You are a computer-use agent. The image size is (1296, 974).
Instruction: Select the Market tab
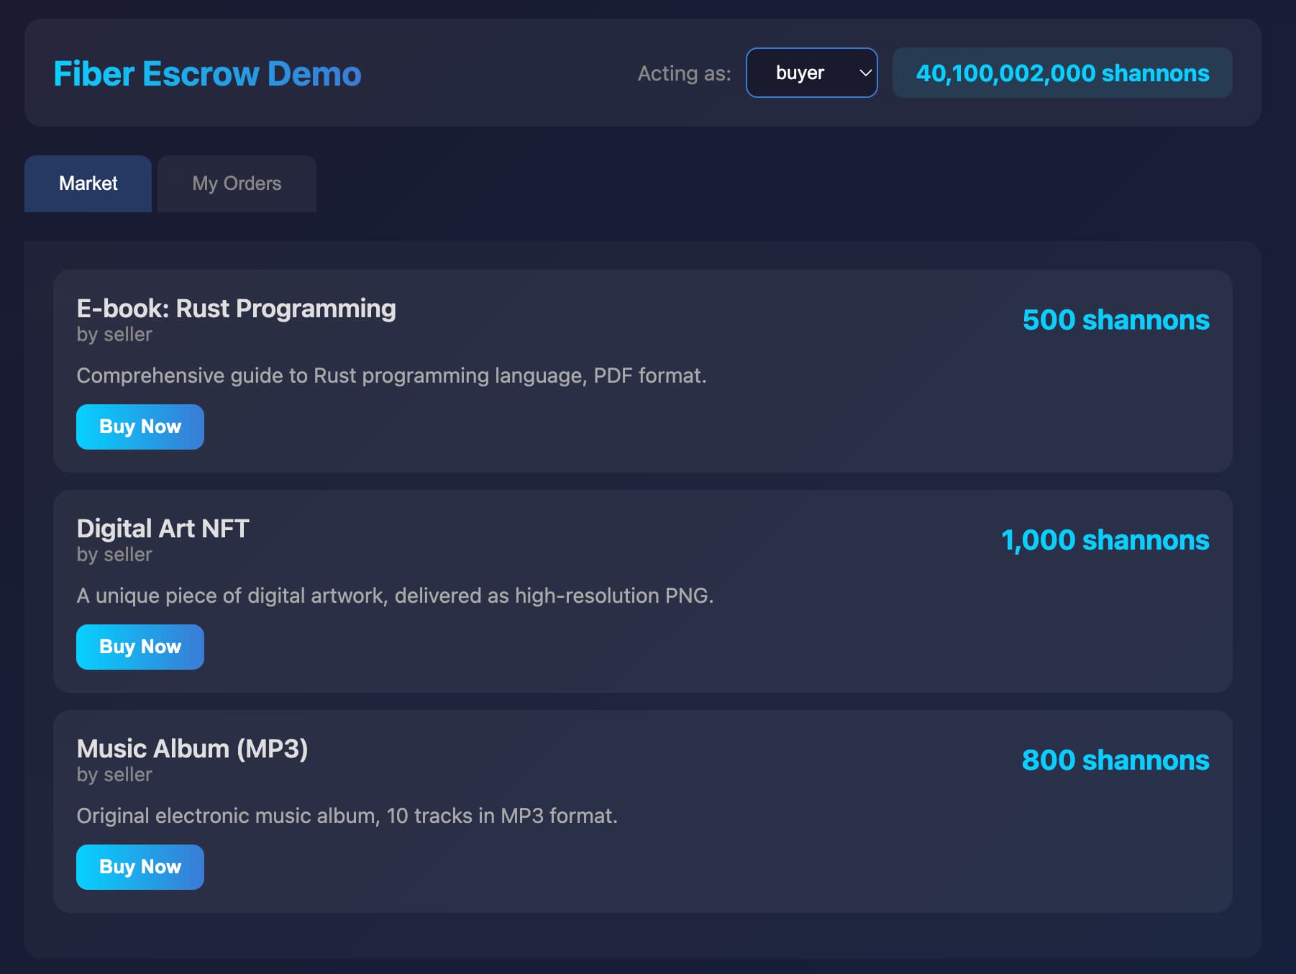pyautogui.click(x=88, y=183)
